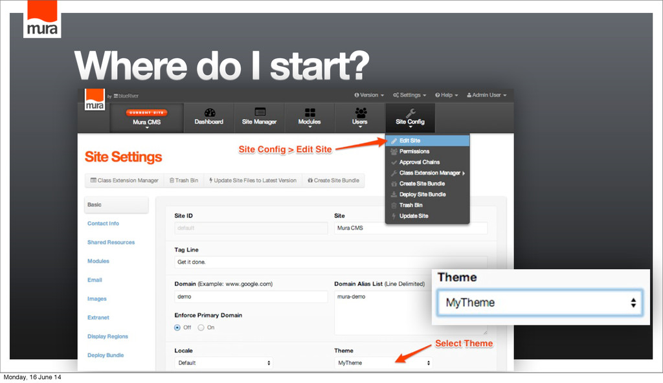
Task: Open the Display Regions section
Action: [108, 337]
